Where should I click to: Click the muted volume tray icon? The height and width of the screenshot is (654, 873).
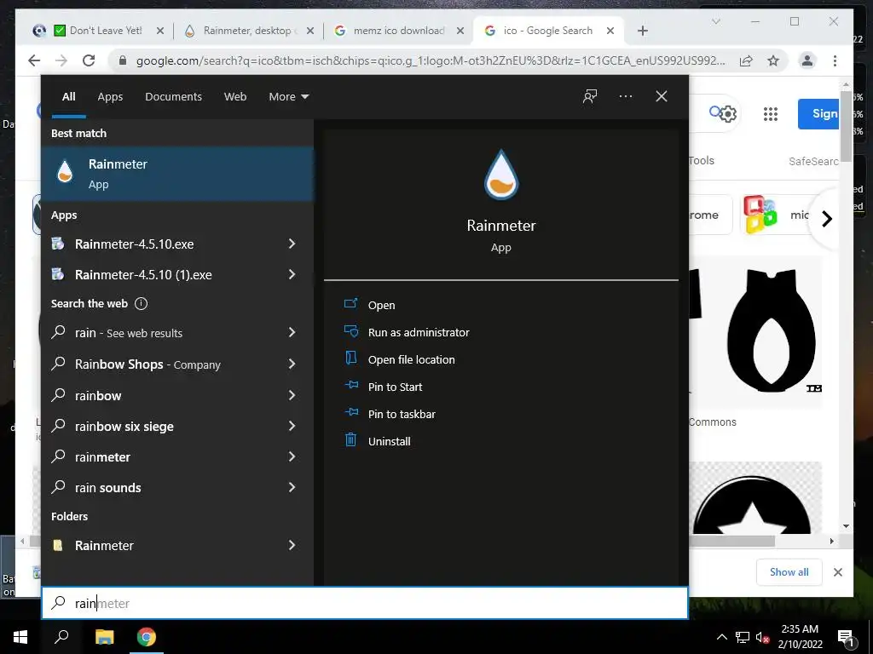click(762, 637)
